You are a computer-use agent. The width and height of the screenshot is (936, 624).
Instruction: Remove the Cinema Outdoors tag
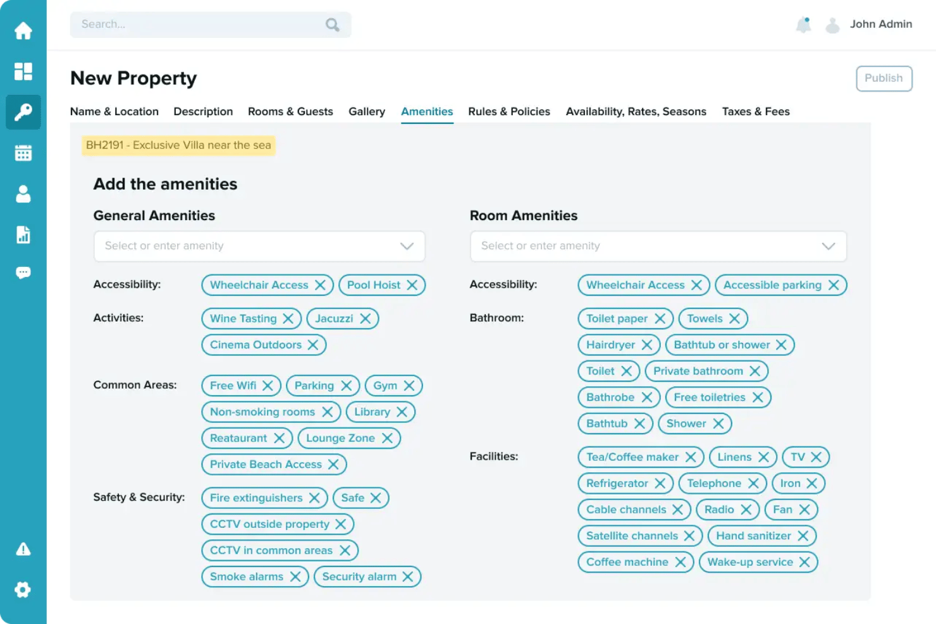point(313,345)
